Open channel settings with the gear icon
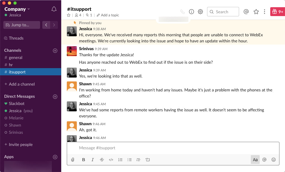This screenshot has width=285, height=172. pos(200,12)
